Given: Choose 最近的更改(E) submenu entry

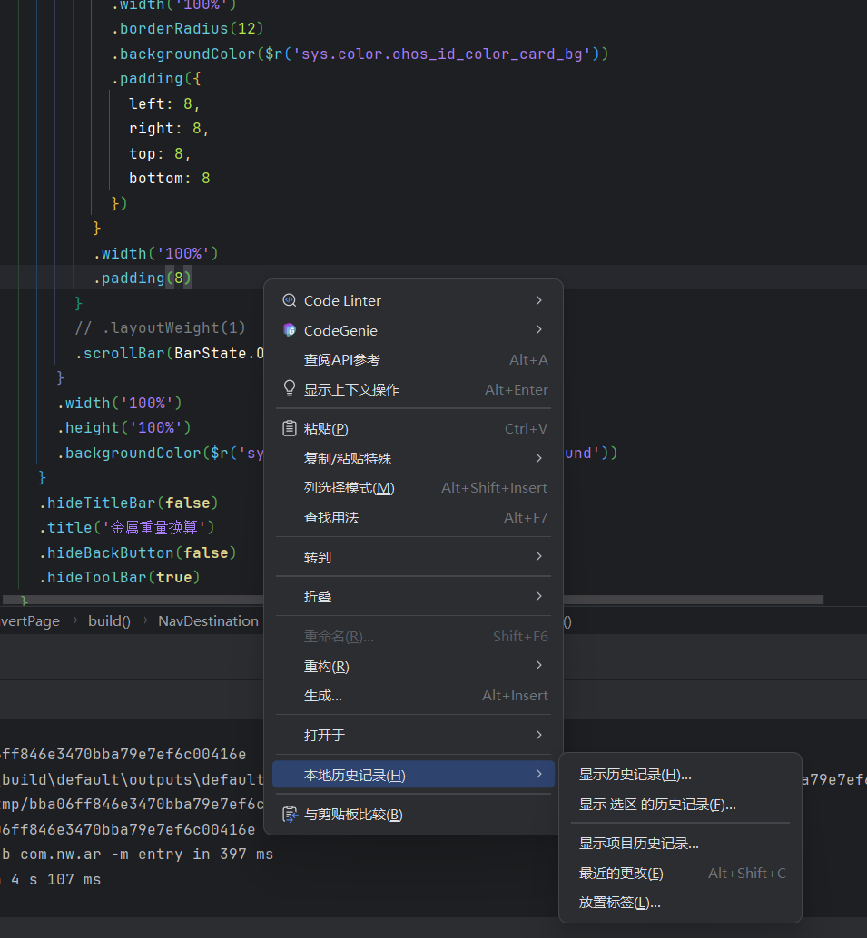Looking at the screenshot, I should point(680,874).
